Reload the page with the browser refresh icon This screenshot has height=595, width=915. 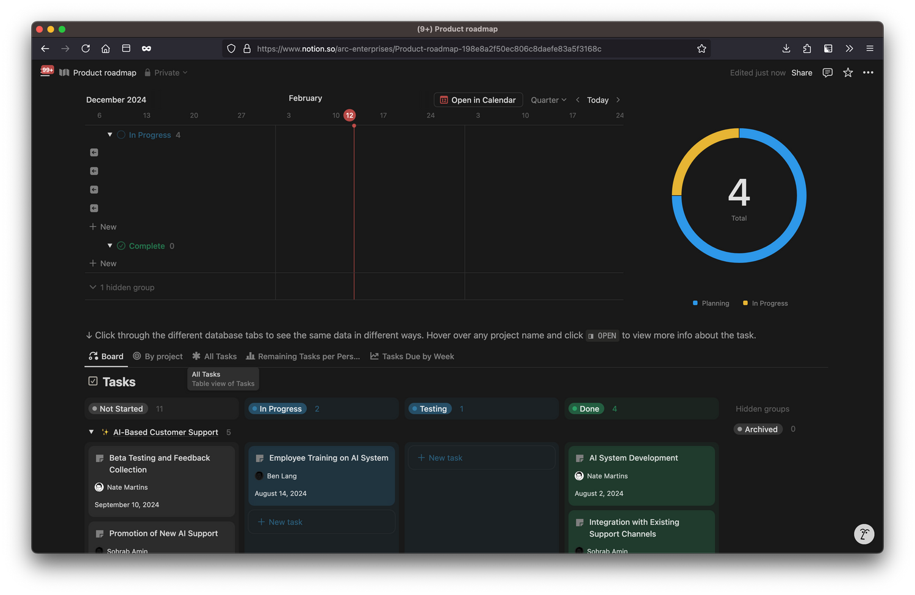click(85, 48)
